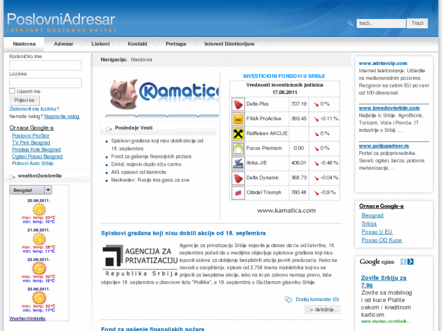Click the Dodaj komentar (0) link
Screen dimensions: 442x331
(x=317, y=299)
